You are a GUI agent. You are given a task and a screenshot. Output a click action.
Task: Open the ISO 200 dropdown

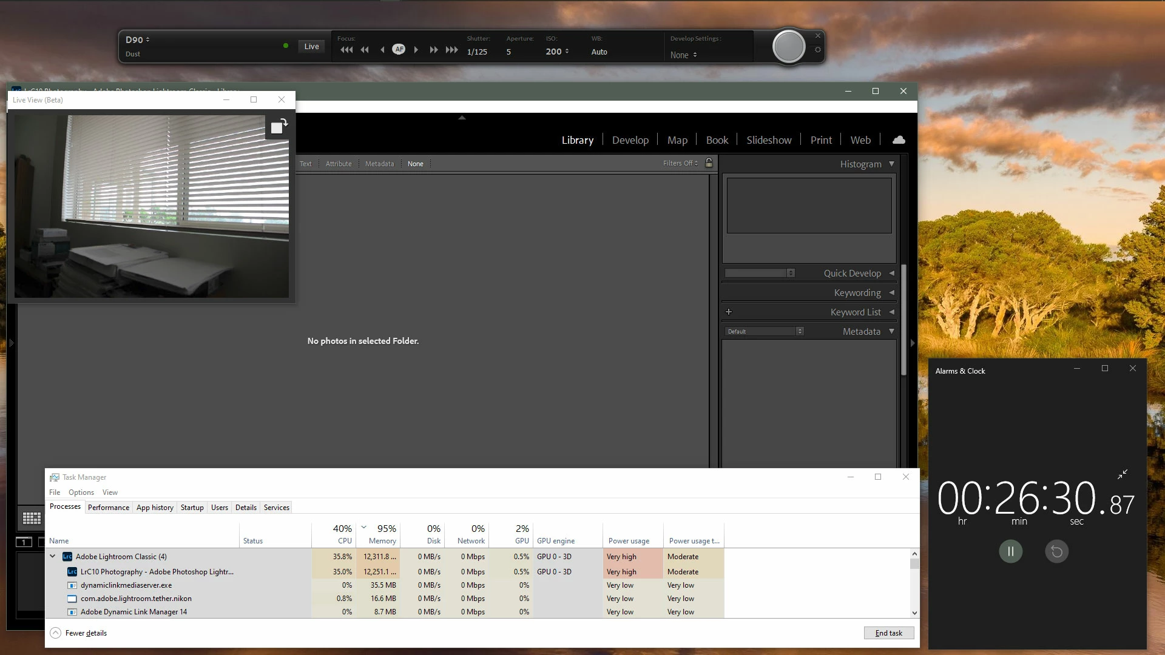(557, 52)
